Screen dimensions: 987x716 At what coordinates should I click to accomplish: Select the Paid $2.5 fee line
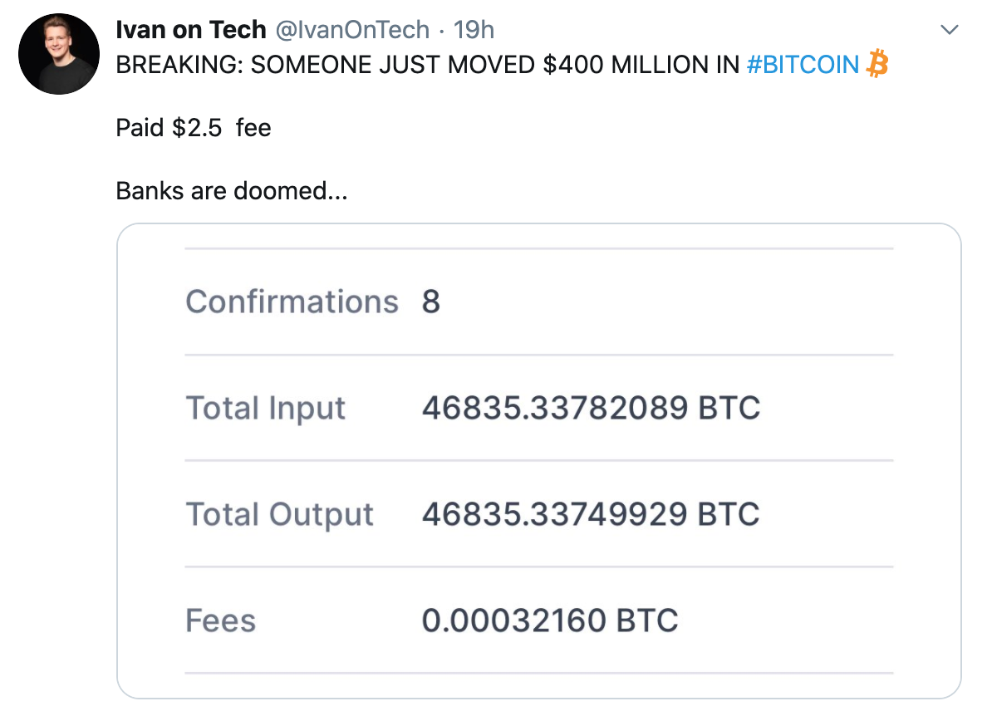click(x=193, y=128)
